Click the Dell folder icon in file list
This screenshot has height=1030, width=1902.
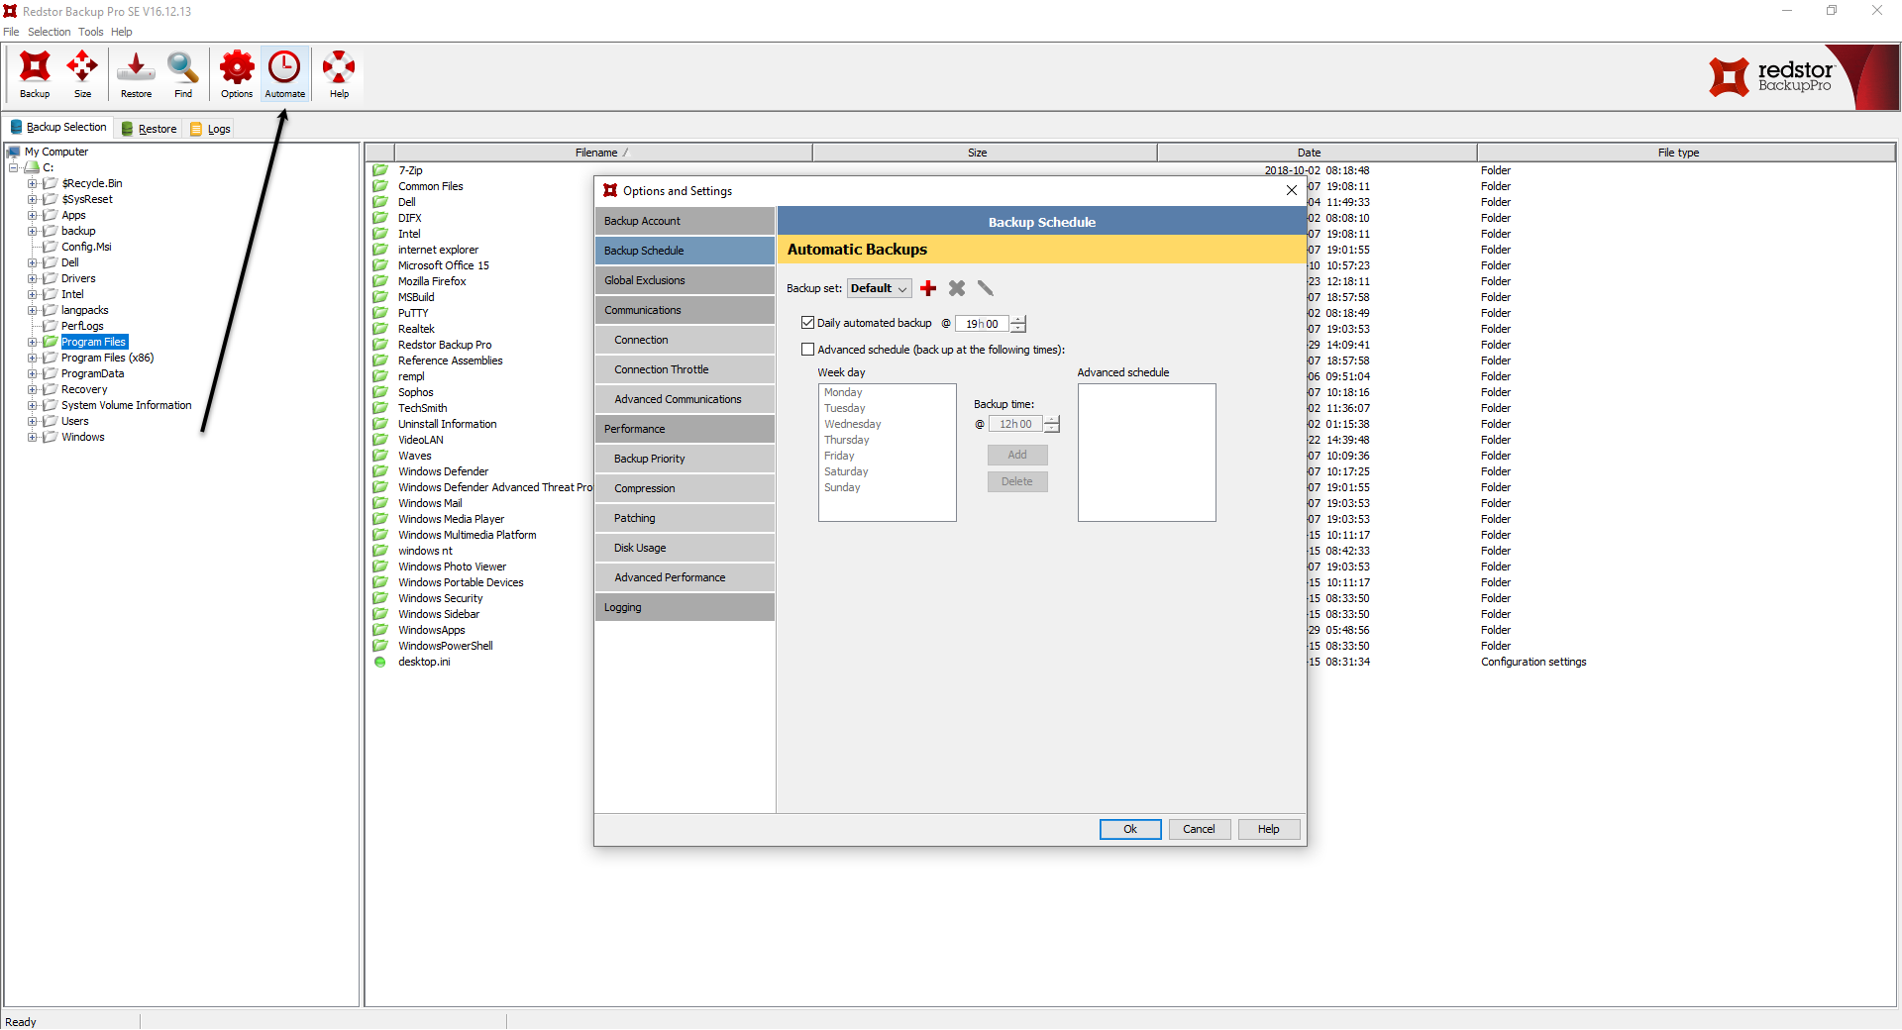pyautogui.click(x=380, y=202)
